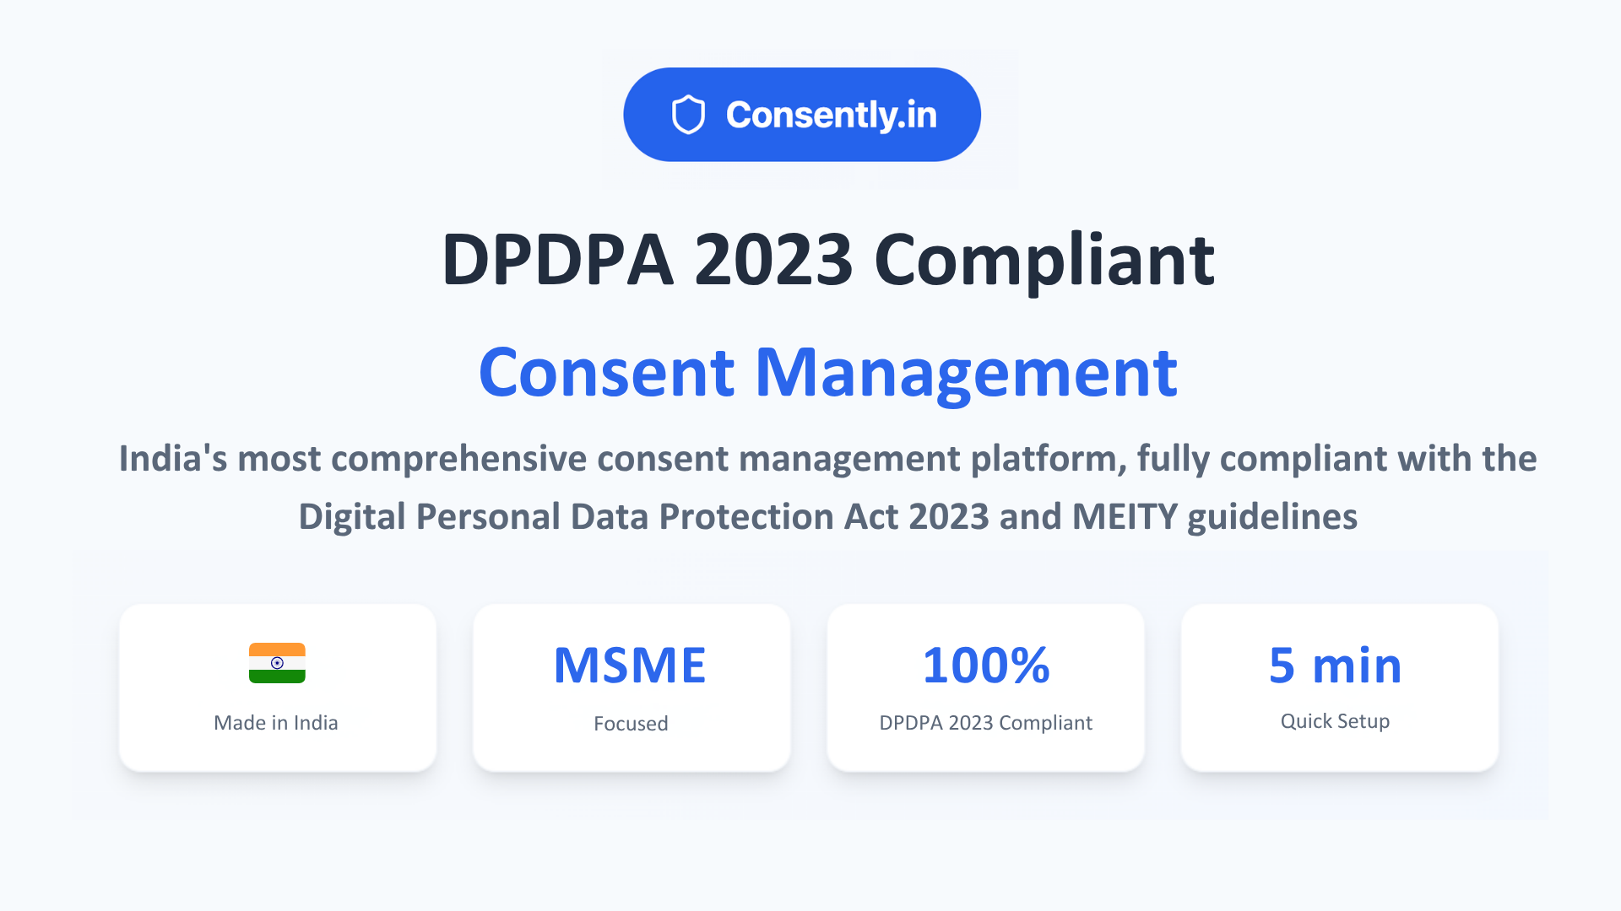
Task: Click the small "DPDPA 2023 Compliant" card label
Action: (985, 723)
